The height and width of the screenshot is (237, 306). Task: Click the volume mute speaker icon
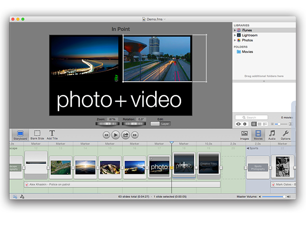[260, 196]
